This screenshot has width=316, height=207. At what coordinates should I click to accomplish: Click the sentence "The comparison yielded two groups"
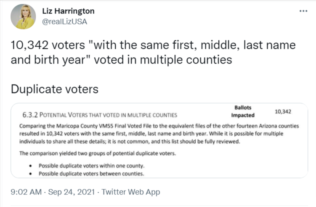[98, 153]
